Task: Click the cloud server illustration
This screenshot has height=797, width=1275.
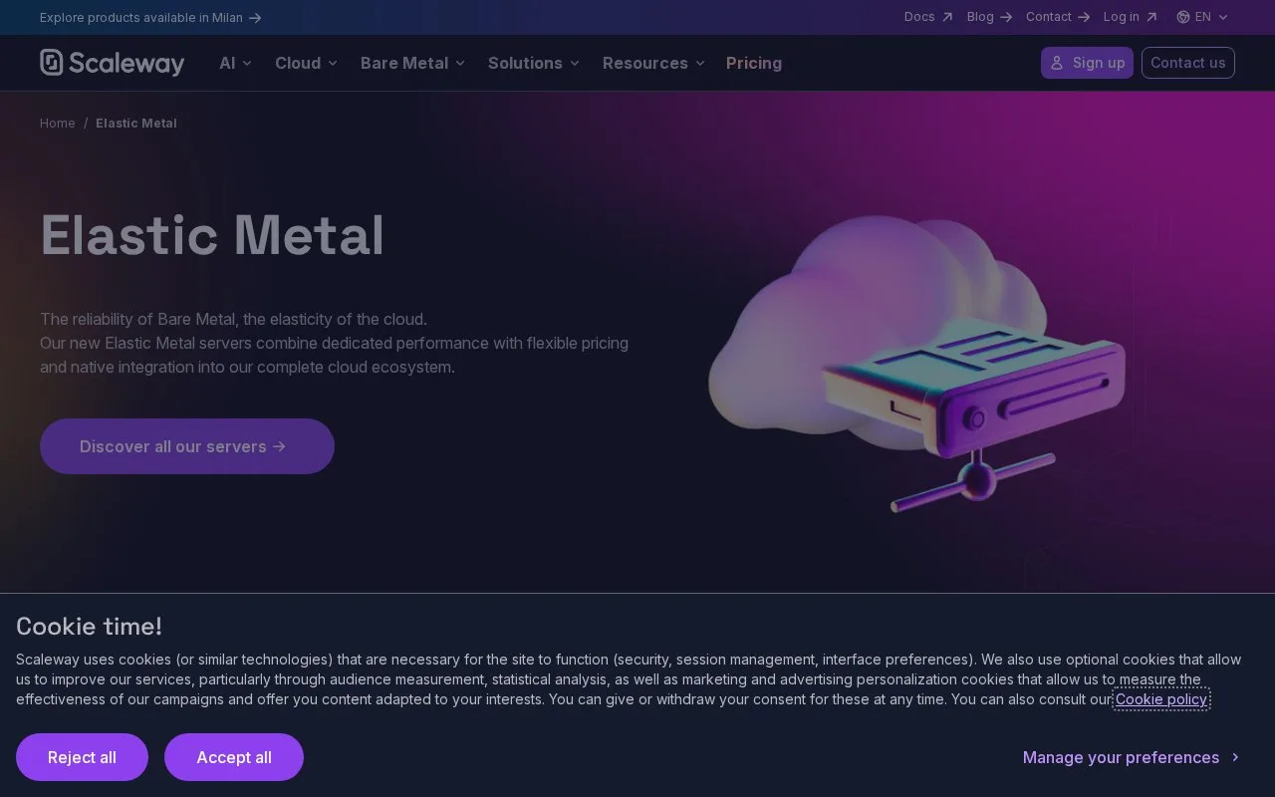Action: click(916, 364)
